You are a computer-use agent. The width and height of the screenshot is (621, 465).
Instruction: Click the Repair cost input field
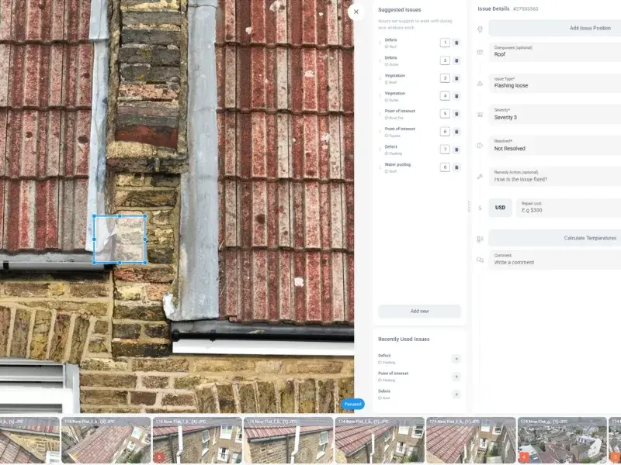tap(568, 208)
